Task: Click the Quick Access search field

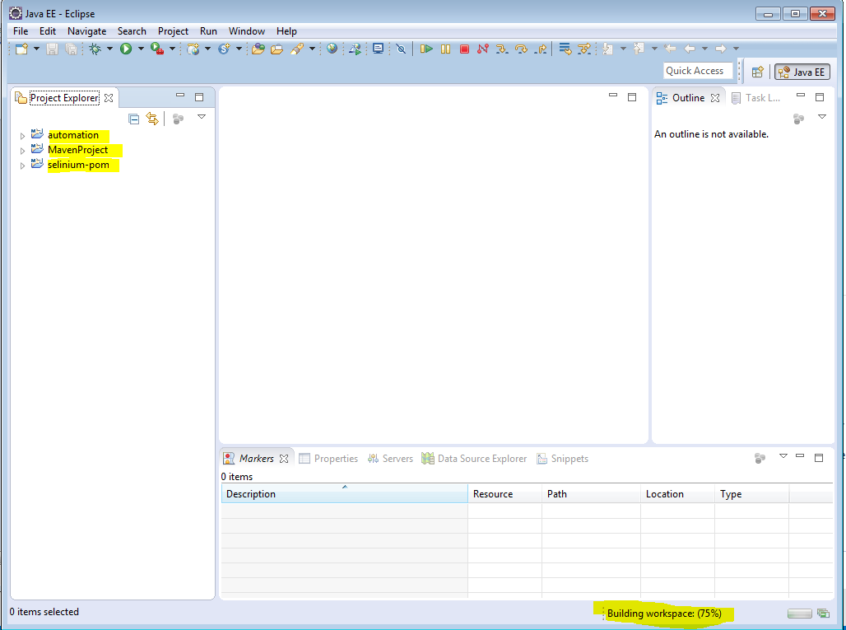Action: coord(698,71)
